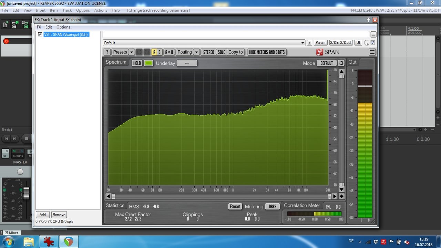This screenshot has width=441, height=248.
Task: Expand the Routing arrow dropdown
Action: [196, 52]
